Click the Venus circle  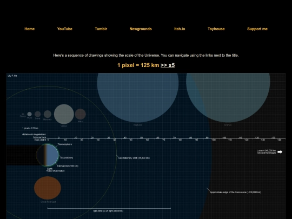pyautogui.click(x=64, y=114)
